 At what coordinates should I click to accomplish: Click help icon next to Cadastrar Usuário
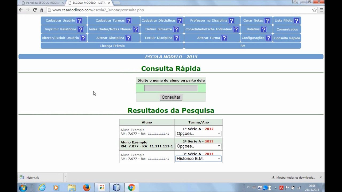[79, 21]
